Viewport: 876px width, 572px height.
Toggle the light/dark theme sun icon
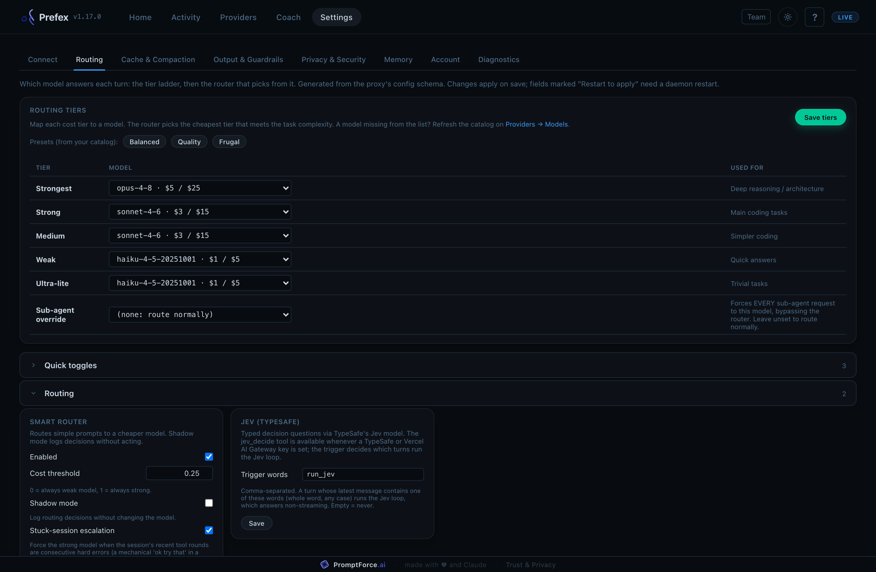tap(787, 17)
